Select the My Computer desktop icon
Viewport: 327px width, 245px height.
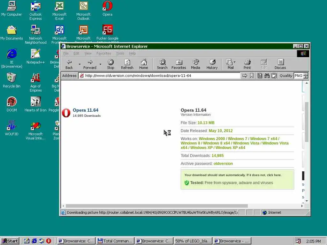coord(11,9)
